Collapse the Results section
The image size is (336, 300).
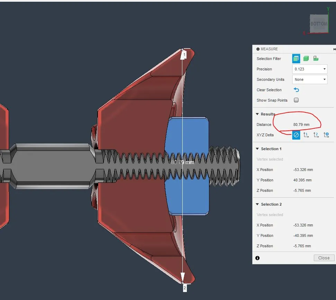click(x=257, y=114)
